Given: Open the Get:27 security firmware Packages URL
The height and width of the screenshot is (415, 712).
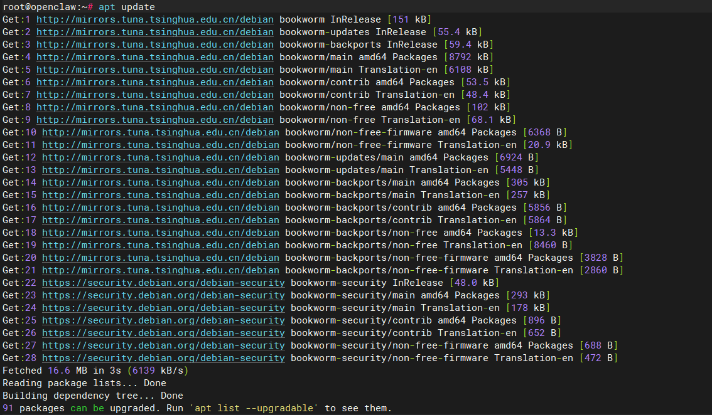Looking at the screenshot, I should [x=163, y=345].
